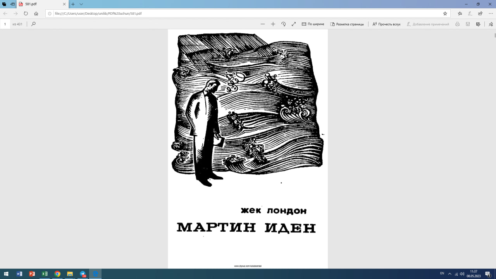Switch PDF to full-screen view
Image resolution: width=496 pixels, height=279 pixels.
click(294, 24)
